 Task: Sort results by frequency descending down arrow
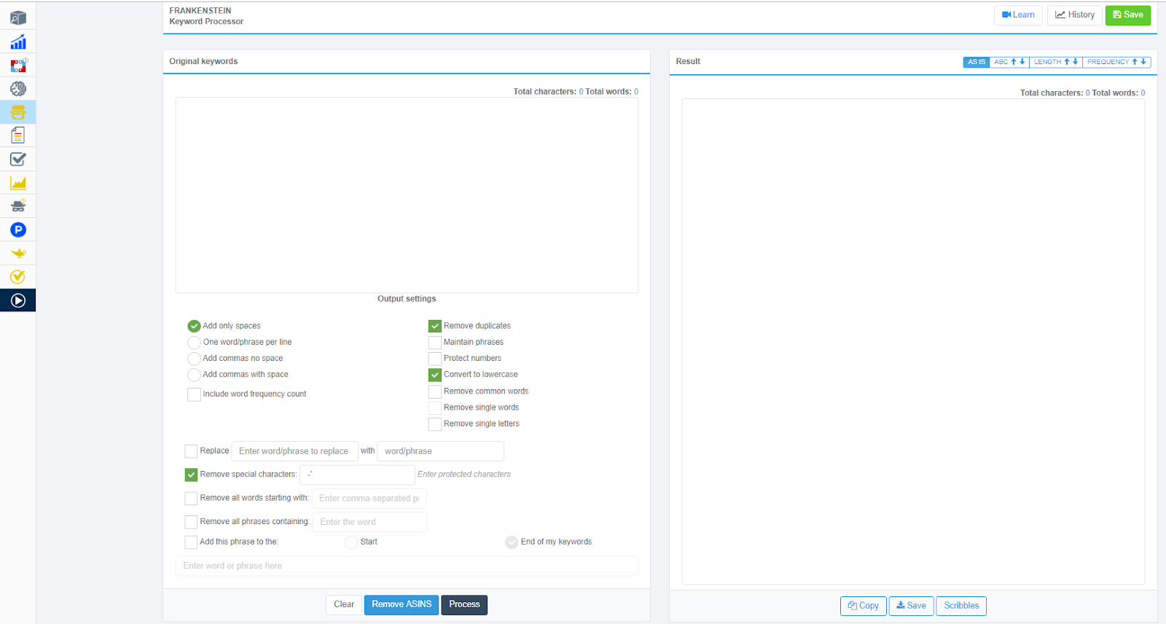(x=1143, y=62)
